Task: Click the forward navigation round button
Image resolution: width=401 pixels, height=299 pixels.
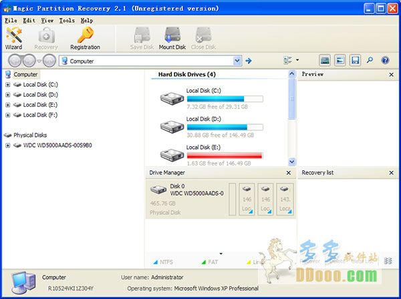Action: coord(29,61)
